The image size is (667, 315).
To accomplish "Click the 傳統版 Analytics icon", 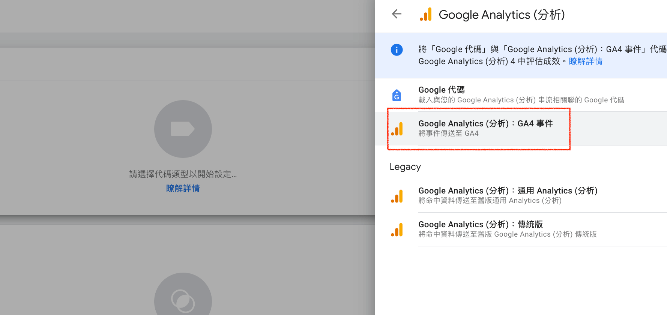I will pyautogui.click(x=397, y=229).
